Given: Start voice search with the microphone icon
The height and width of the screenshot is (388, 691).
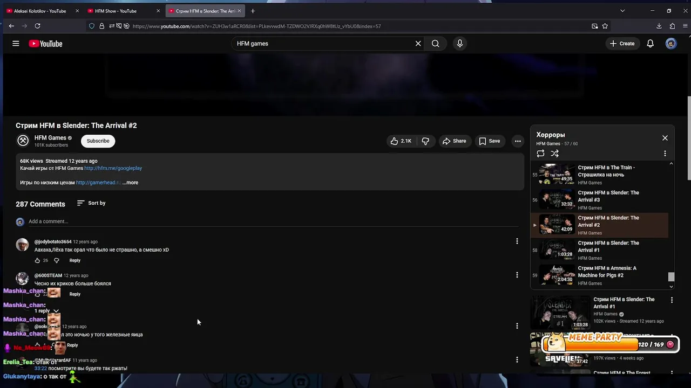Looking at the screenshot, I should pyautogui.click(x=460, y=44).
